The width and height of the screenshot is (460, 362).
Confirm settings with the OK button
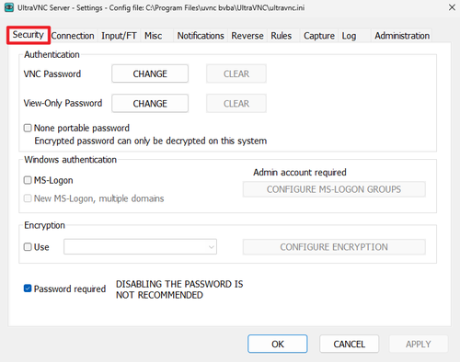coord(278,344)
